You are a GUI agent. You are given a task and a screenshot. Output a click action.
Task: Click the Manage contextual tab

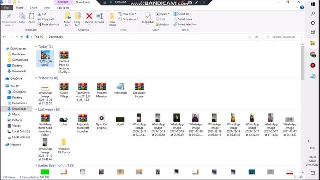(63, 2)
